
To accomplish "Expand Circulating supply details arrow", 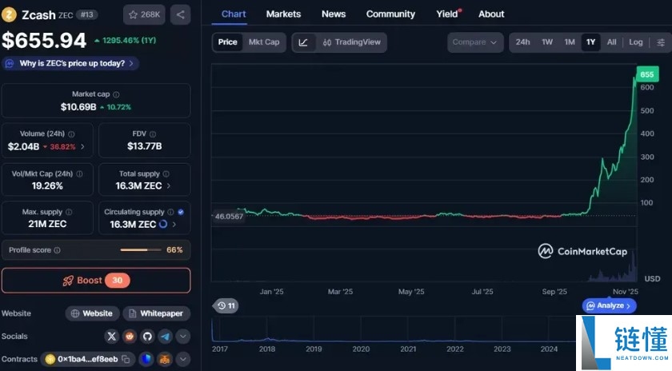I will coord(174,224).
